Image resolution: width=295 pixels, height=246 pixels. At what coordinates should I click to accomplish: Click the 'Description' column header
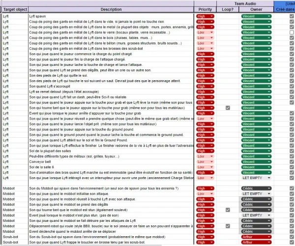(x=111, y=9)
